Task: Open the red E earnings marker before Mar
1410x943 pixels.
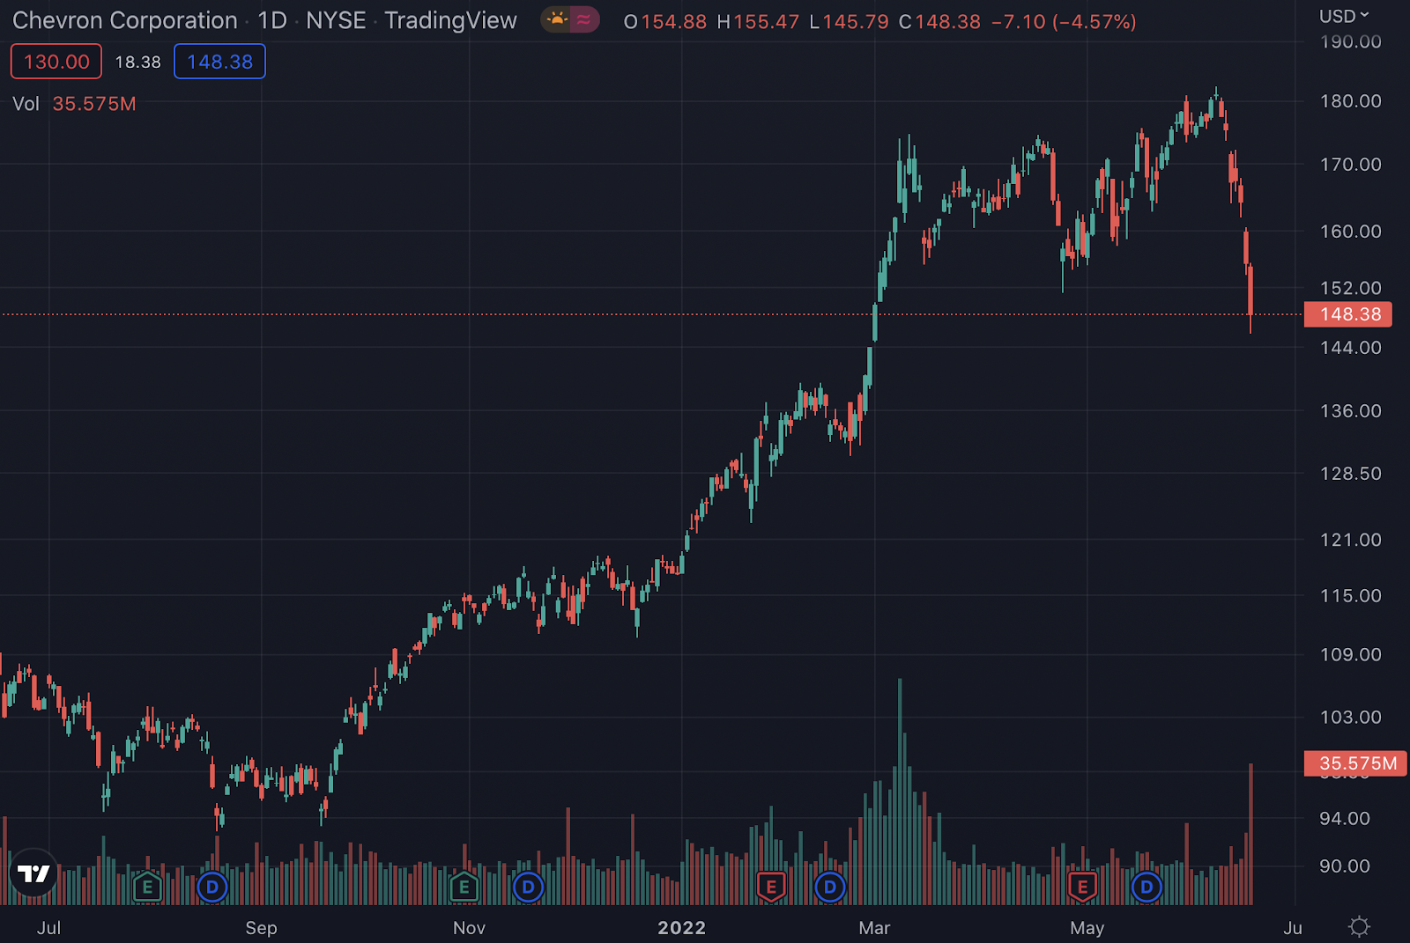Action: tap(771, 887)
